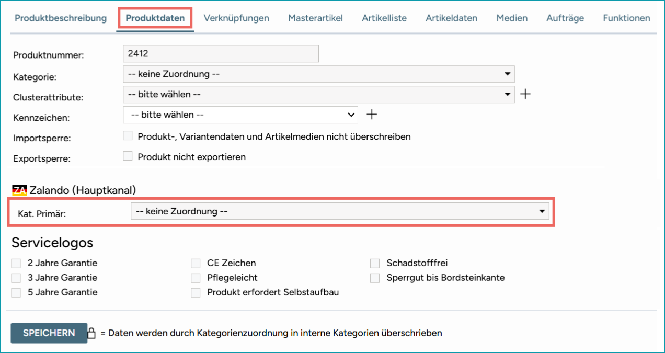
Task: Click the 'Zalando (Hauptkanal)' heading text
Action: tap(83, 191)
